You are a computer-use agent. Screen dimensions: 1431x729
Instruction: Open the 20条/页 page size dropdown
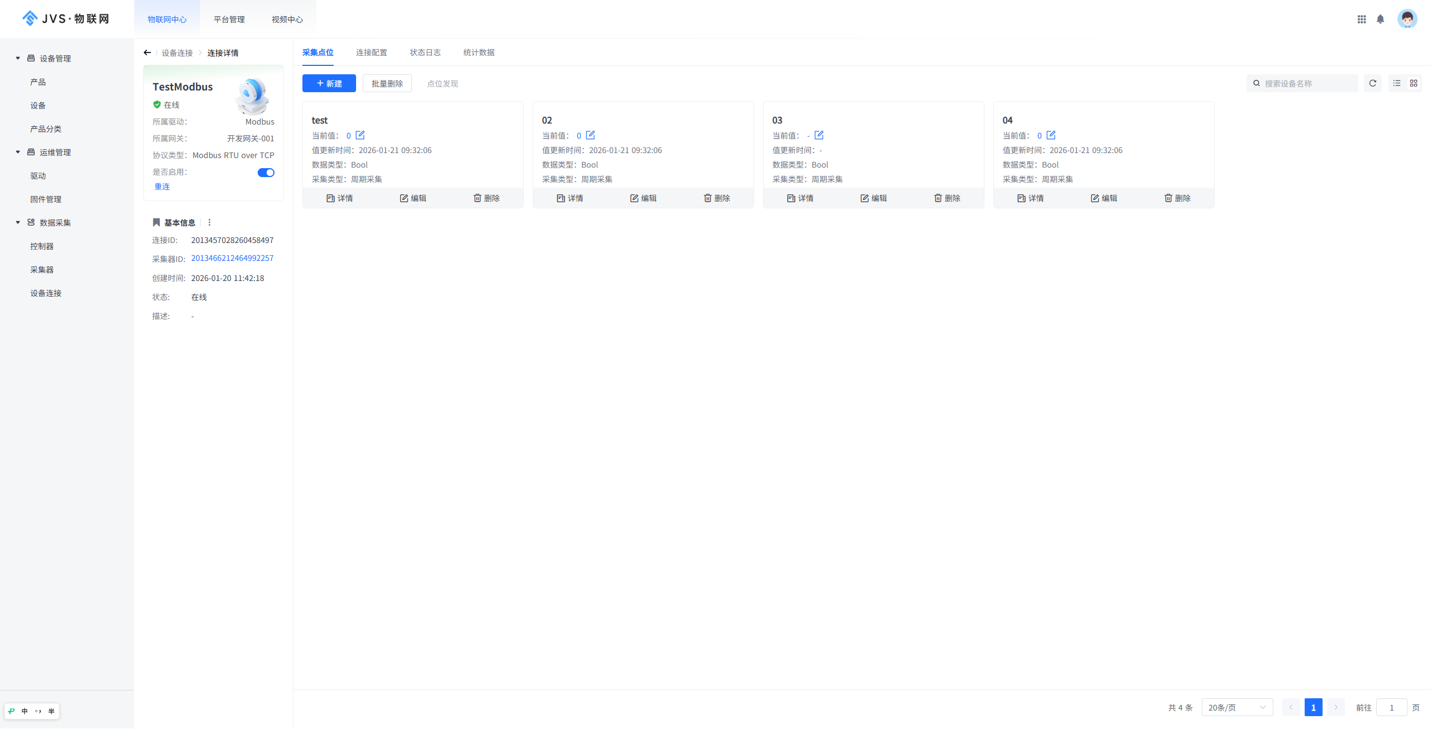pos(1236,707)
